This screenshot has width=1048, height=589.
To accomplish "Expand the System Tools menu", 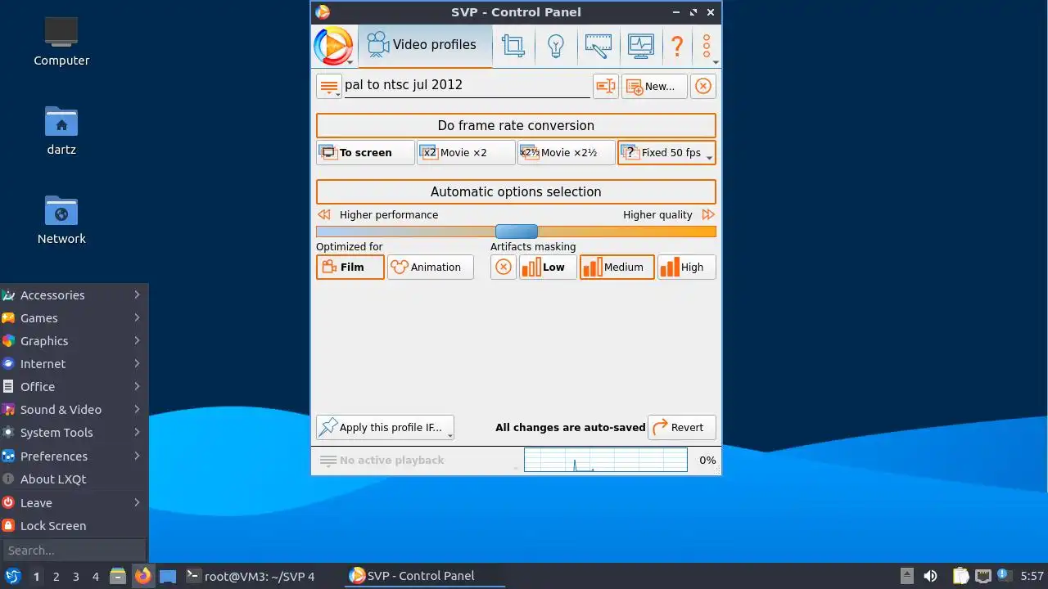I will click(x=74, y=433).
